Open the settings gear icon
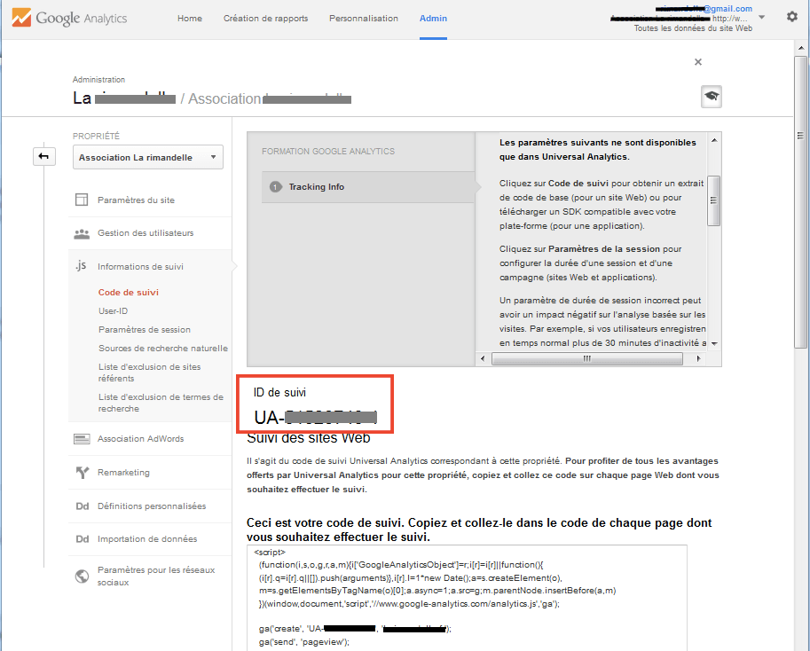This screenshot has height=651, width=810. (791, 17)
